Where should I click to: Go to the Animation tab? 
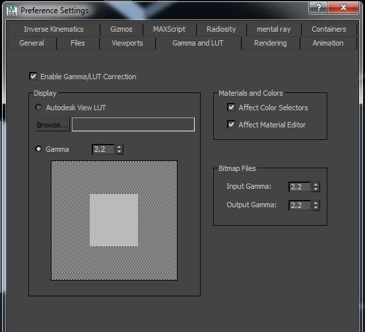(x=328, y=43)
